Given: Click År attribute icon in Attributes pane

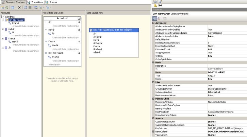Looking at the screenshot, I should coord(6,48).
